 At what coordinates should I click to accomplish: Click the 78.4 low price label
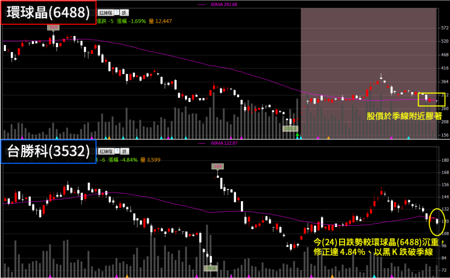click(210, 268)
